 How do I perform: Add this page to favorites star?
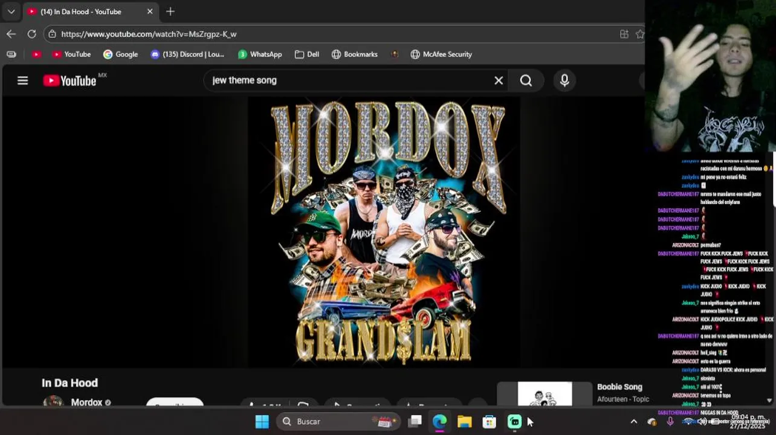pos(640,34)
